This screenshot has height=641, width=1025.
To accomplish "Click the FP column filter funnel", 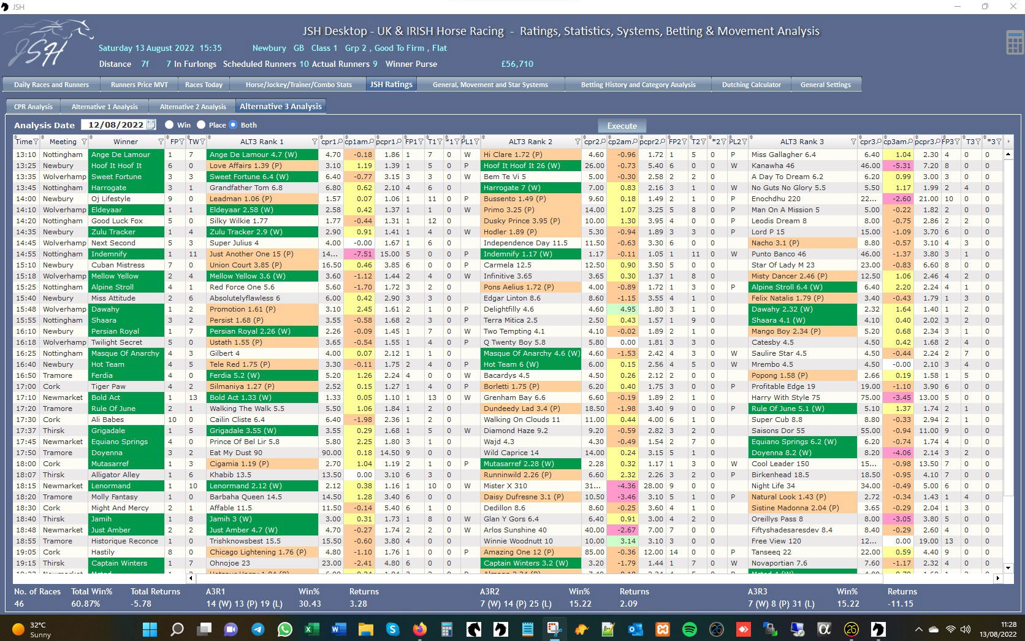I will [182, 142].
